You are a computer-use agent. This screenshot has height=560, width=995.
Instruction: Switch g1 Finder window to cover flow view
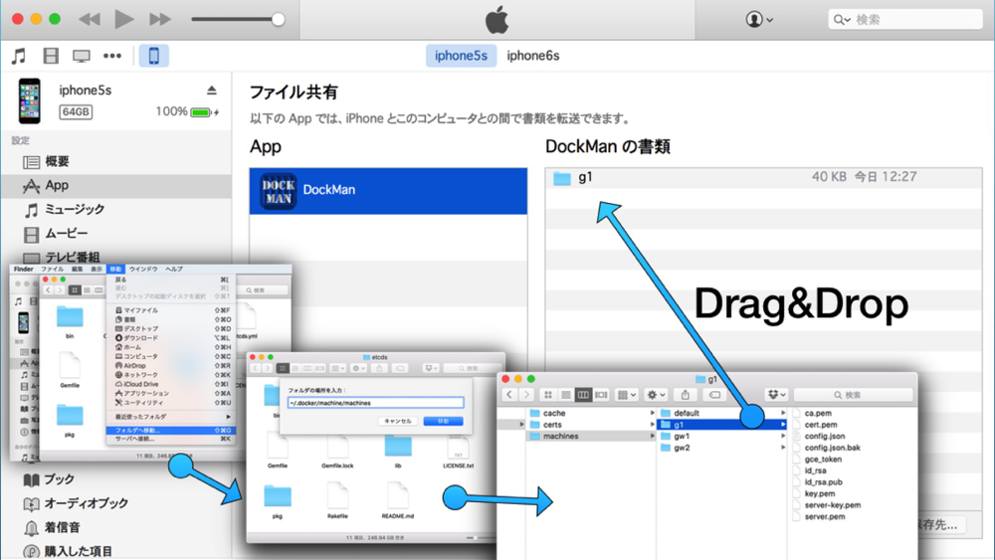point(601,395)
